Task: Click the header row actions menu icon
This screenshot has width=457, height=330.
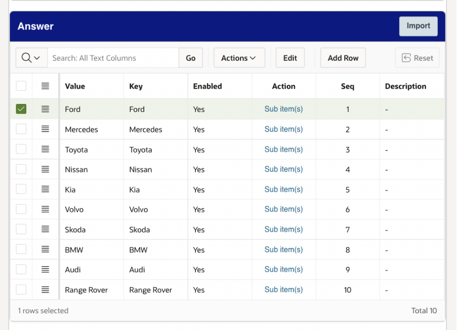Action: click(x=46, y=86)
